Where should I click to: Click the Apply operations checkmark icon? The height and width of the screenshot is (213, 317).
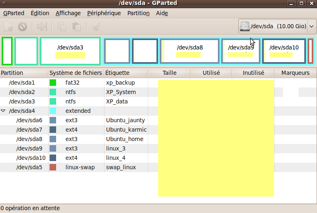click(x=96, y=27)
